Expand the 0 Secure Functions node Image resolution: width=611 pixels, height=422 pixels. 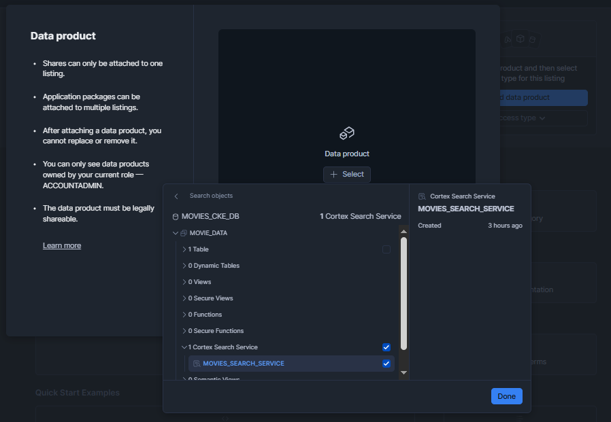pyautogui.click(x=184, y=332)
